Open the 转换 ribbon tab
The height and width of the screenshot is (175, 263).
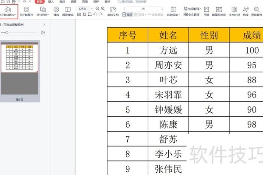107,2
